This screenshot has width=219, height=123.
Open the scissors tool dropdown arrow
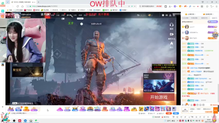(172, 6)
